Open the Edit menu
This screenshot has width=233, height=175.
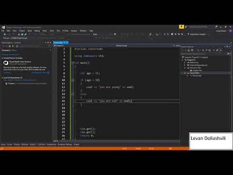coord(8,31)
